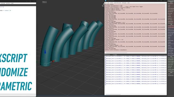Click the Select Half button
Image resolution: width=174 pixels, height=97 pixels.
pyautogui.click(x=171, y=21)
